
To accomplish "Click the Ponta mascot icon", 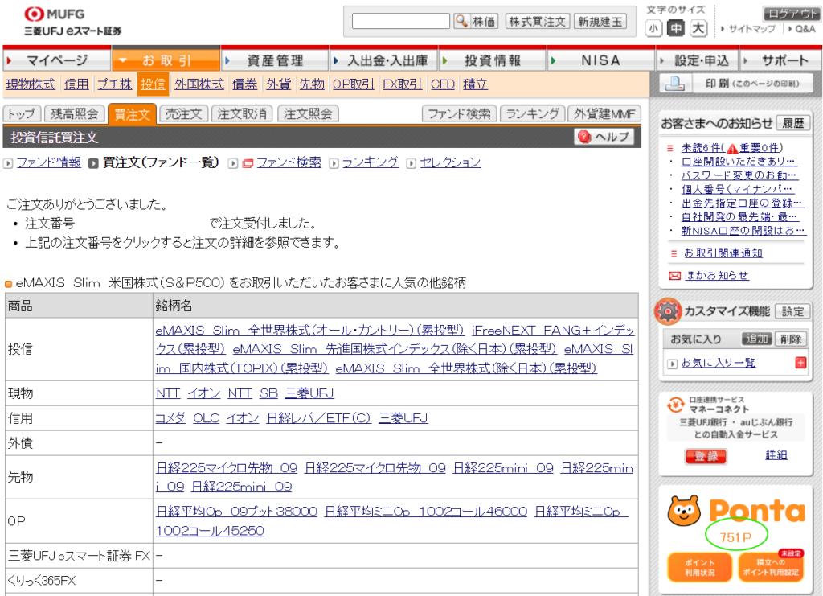I will [684, 511].
